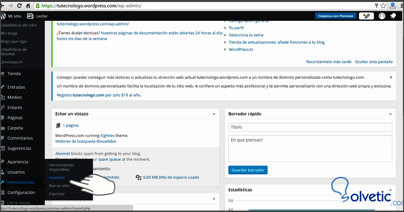Open the Apariencia menu

18,162
